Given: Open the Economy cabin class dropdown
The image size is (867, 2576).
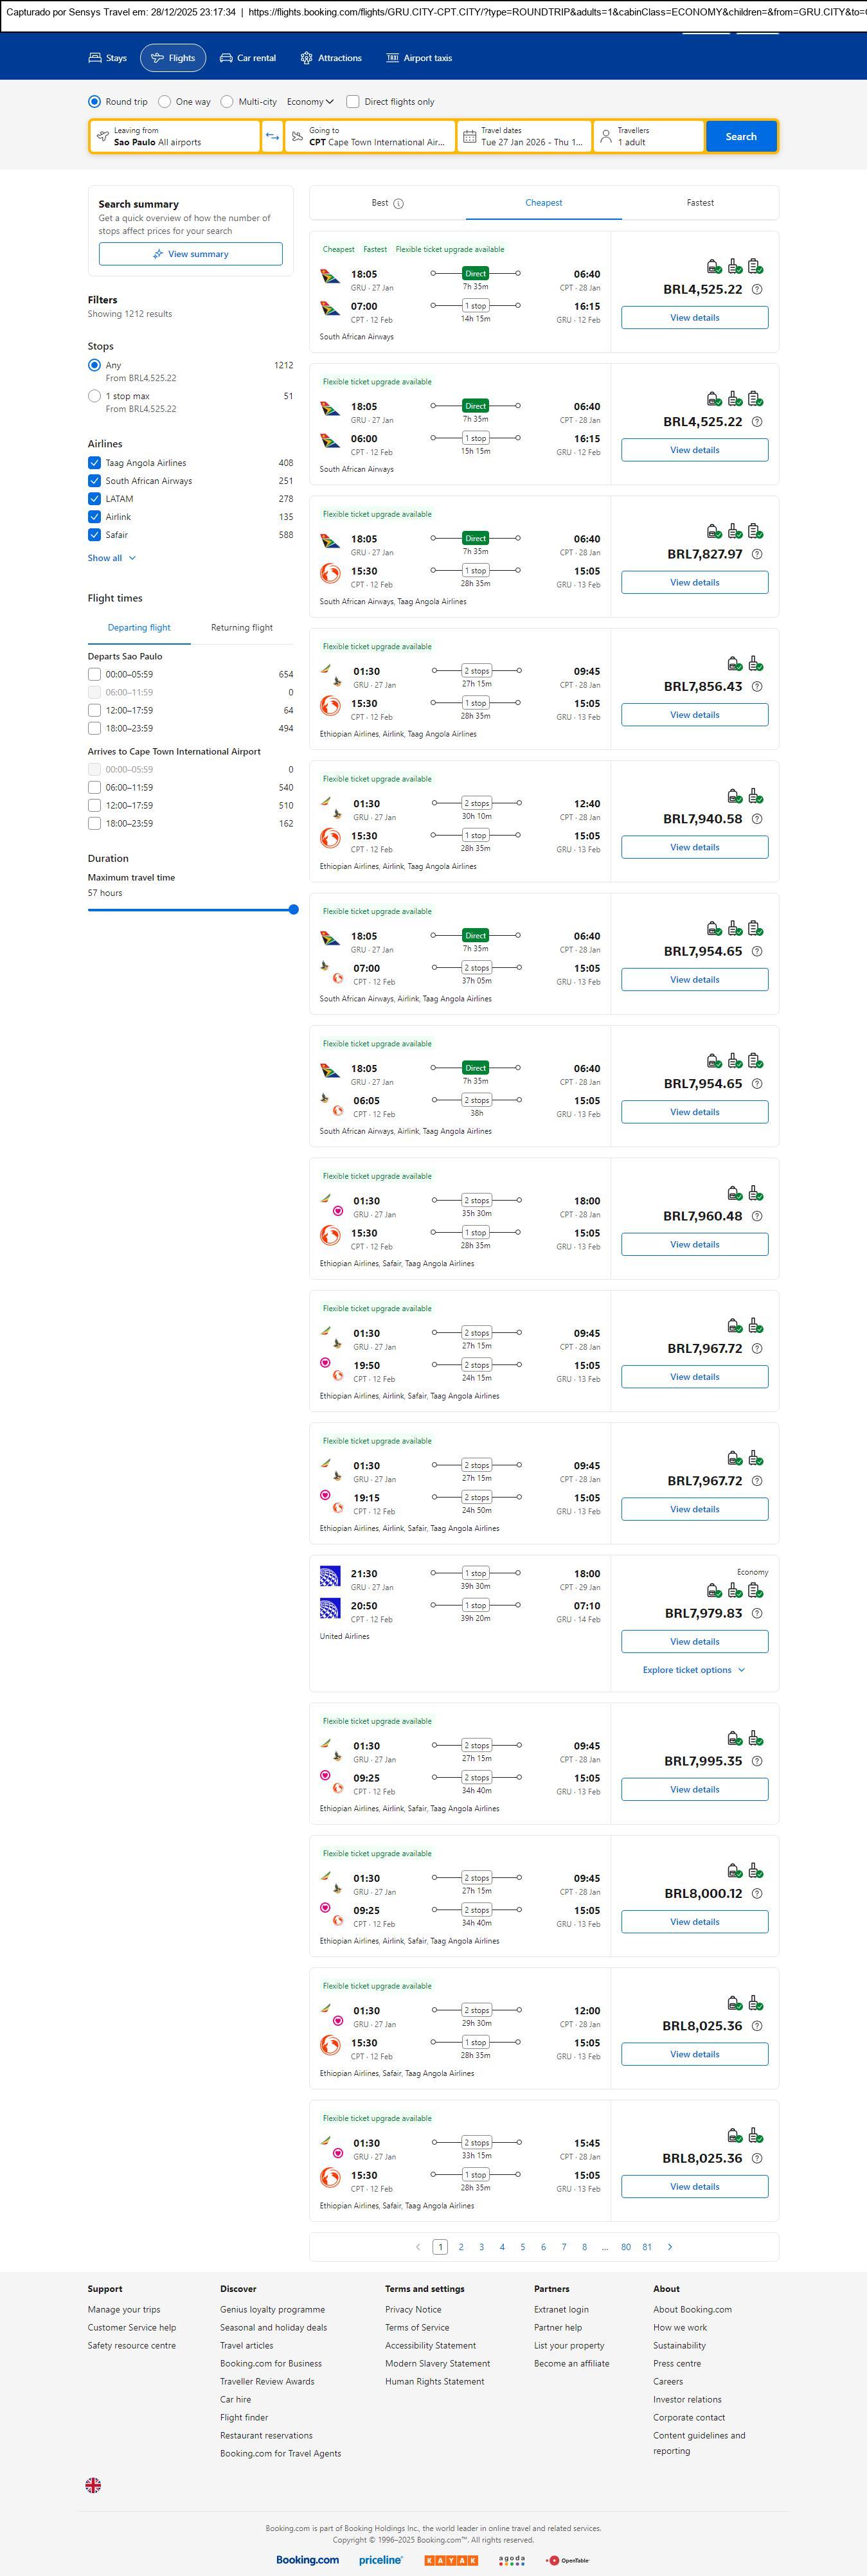Looking at the screenshot, I should point(310,102).
